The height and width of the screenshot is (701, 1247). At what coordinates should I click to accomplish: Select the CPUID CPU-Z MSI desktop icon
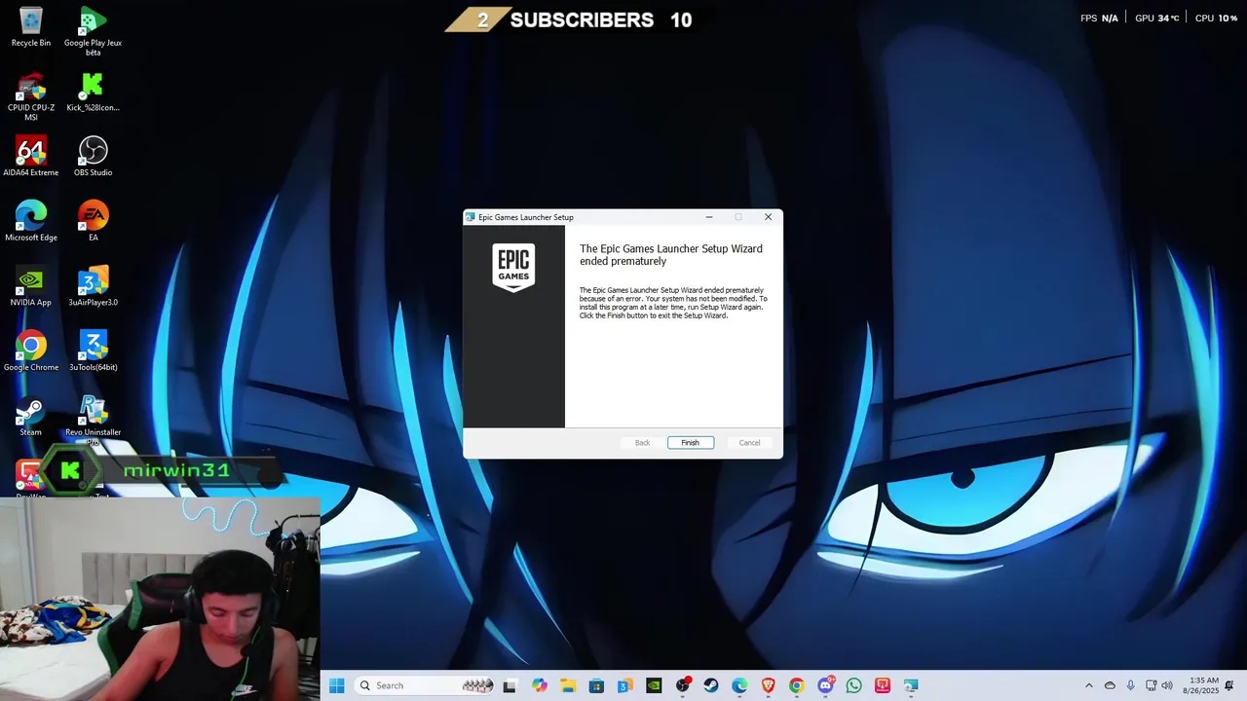coord(31,96)
